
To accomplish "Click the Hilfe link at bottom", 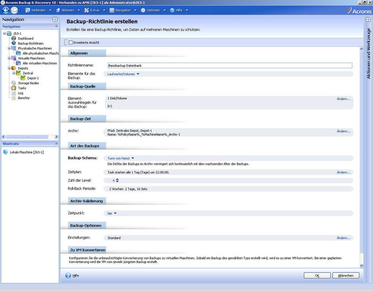I will pyautogui.click(x=76, y=275).
